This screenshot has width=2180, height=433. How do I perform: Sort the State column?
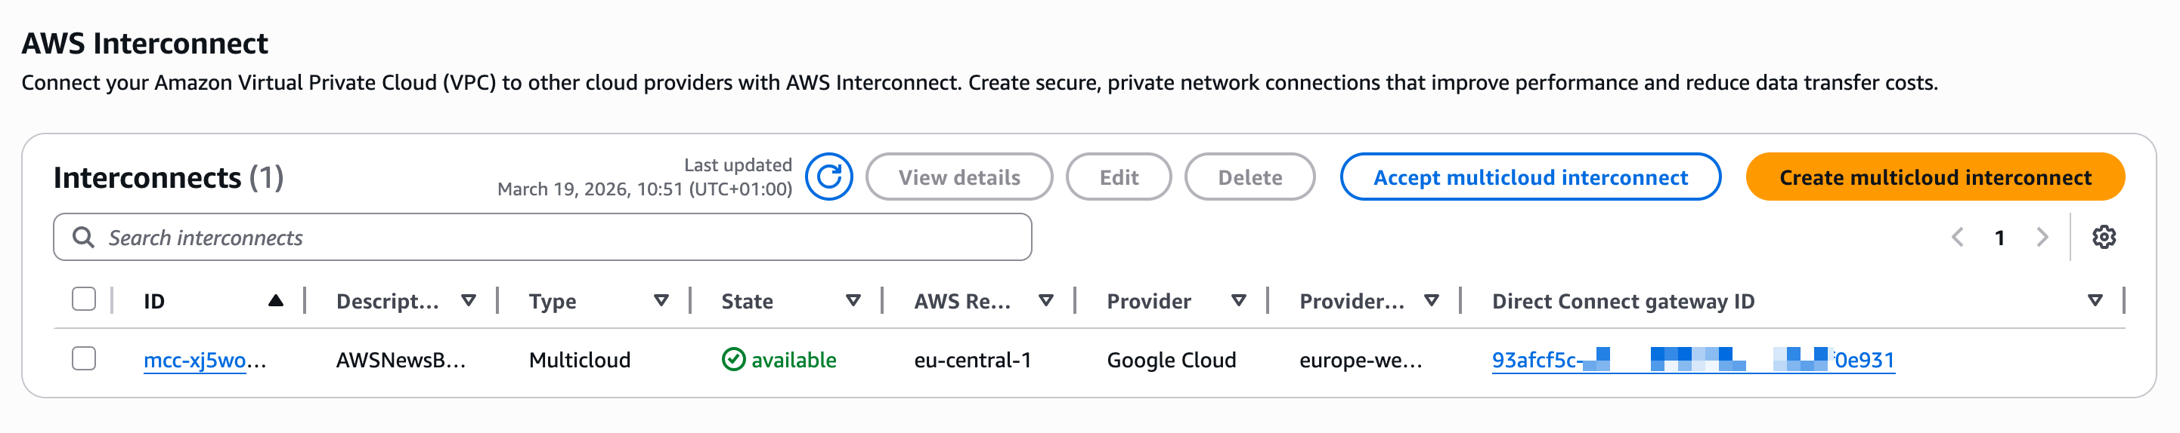coord(853,300)
